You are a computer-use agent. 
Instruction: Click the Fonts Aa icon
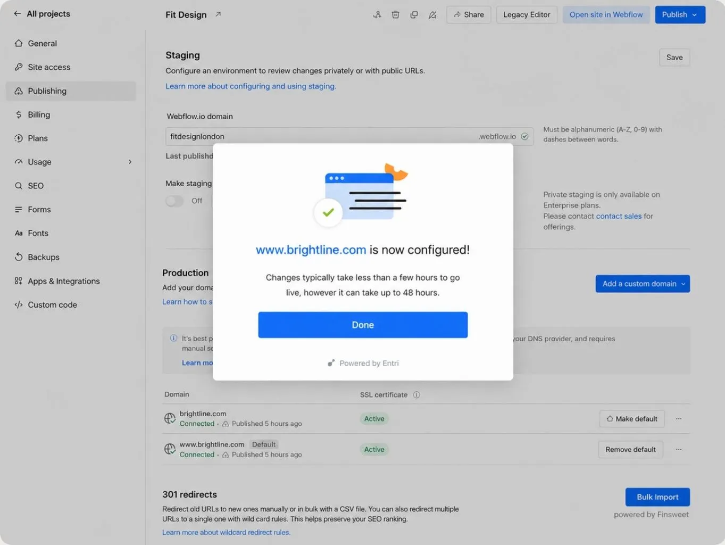coord(19,233)
